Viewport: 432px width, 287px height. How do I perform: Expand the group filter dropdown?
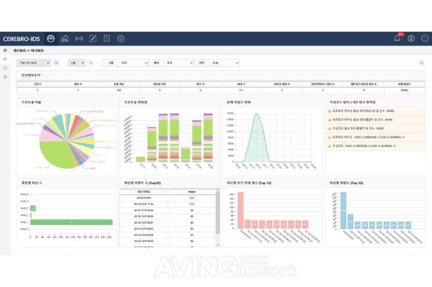(133, 63)
